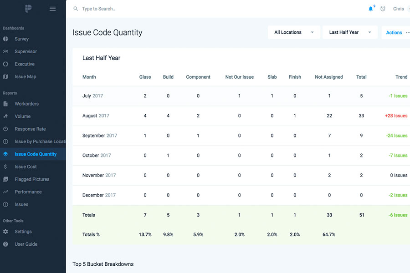
Task: Select Response Rate in the sidebar
Action: (x=30, y=129)
